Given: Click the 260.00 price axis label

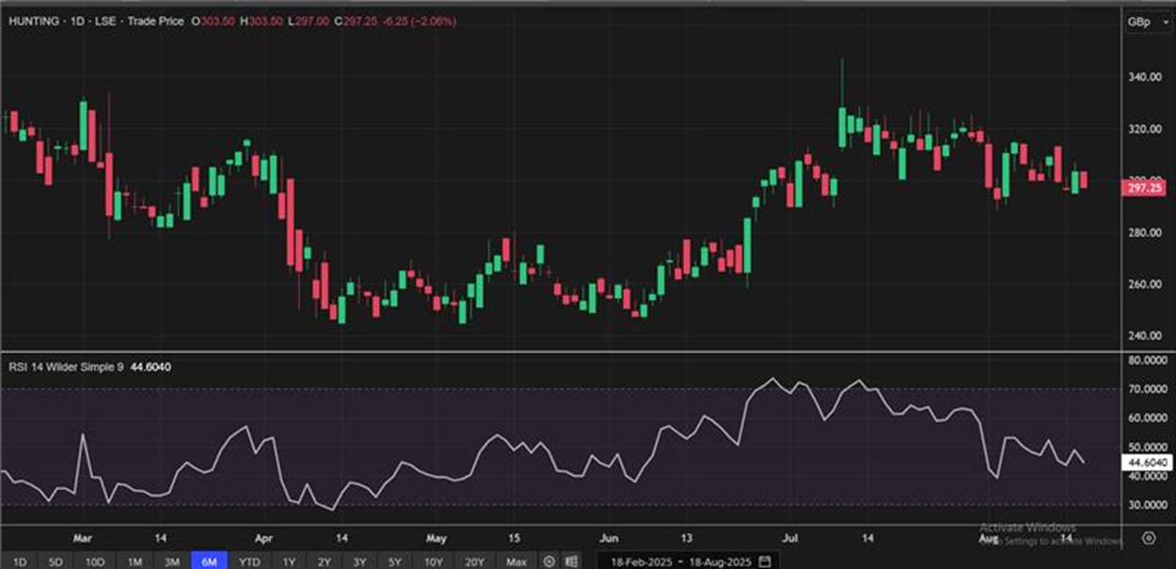Looking at the screenshot, I should tap(1145, 284).
